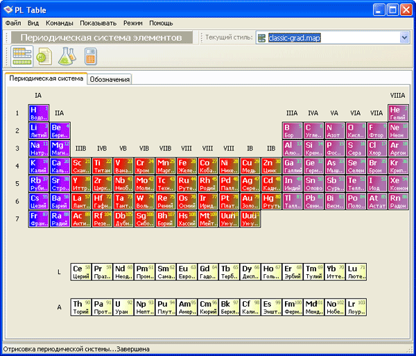The image size is (416, 356).
Task: Click the chemistry flasks toolbar icon
Action: coord(67,56)
